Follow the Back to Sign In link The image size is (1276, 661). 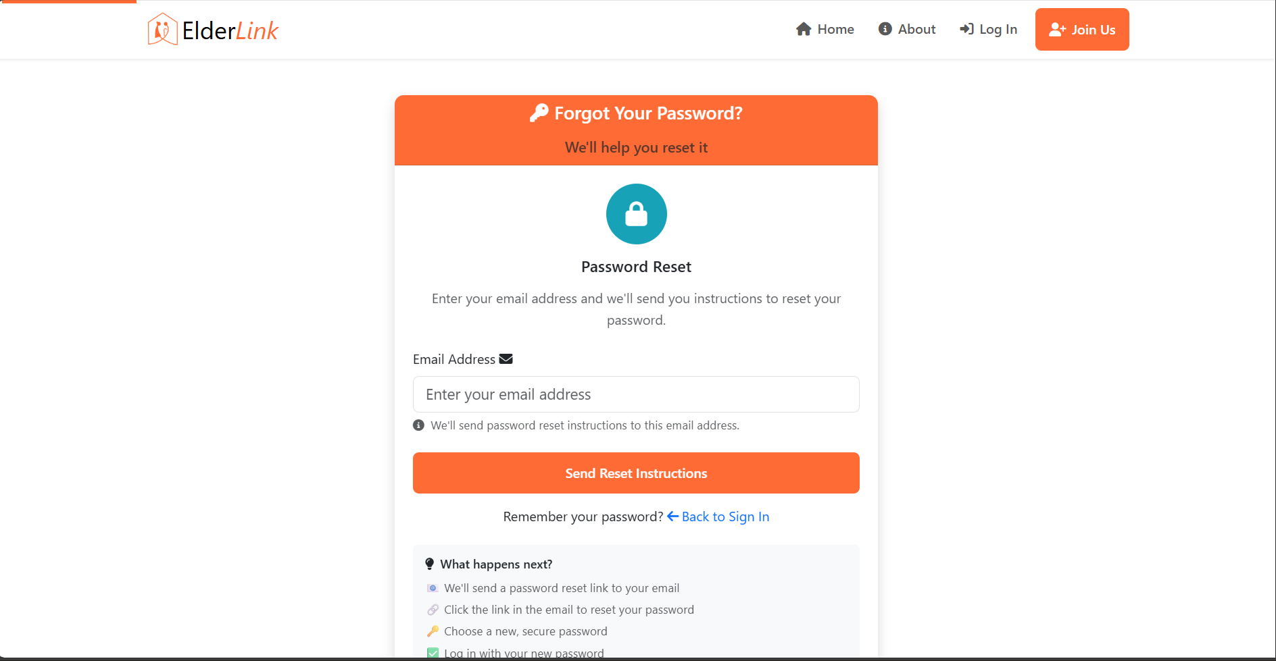725,516
